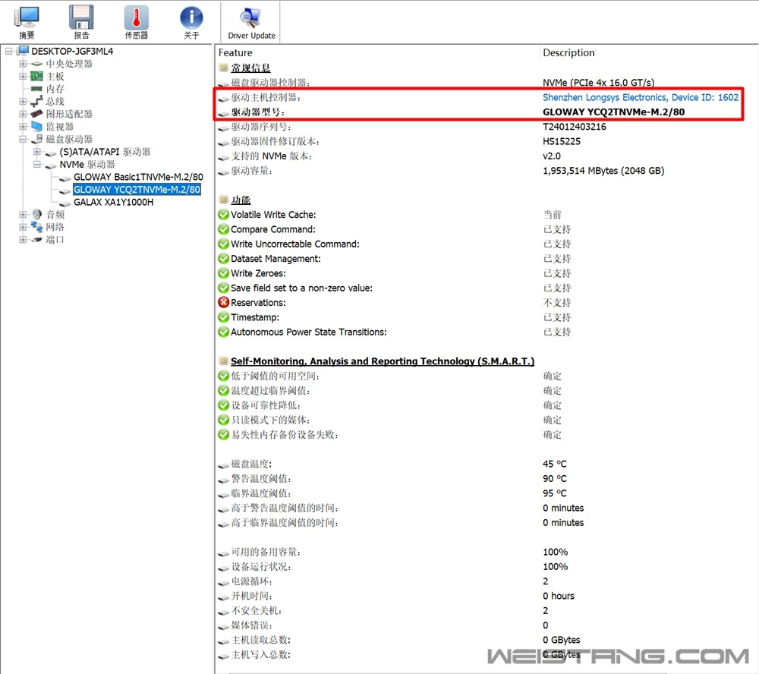Click the 警告温度阈值 90 °C value

coord(555,478)
